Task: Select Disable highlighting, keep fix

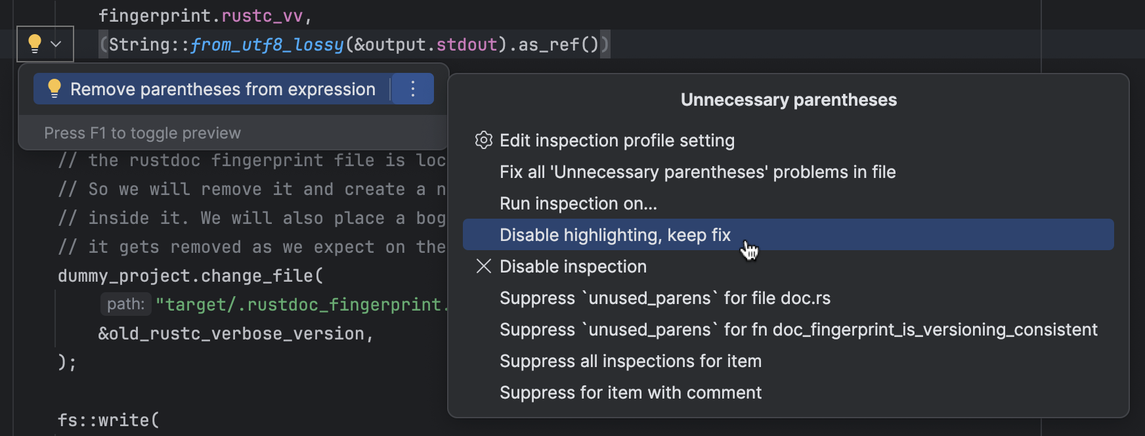Action: pos(615,235)
